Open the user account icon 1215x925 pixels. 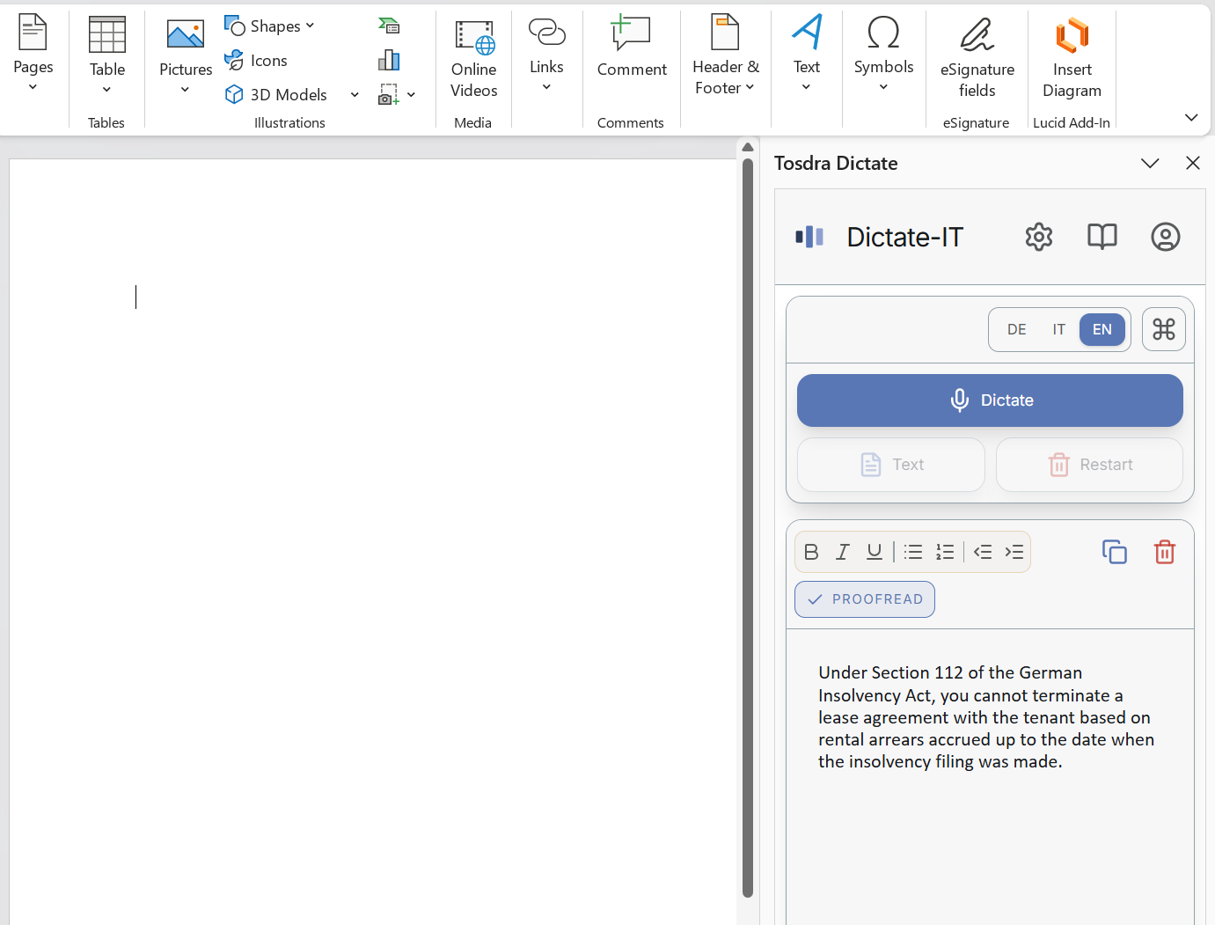1166,237
